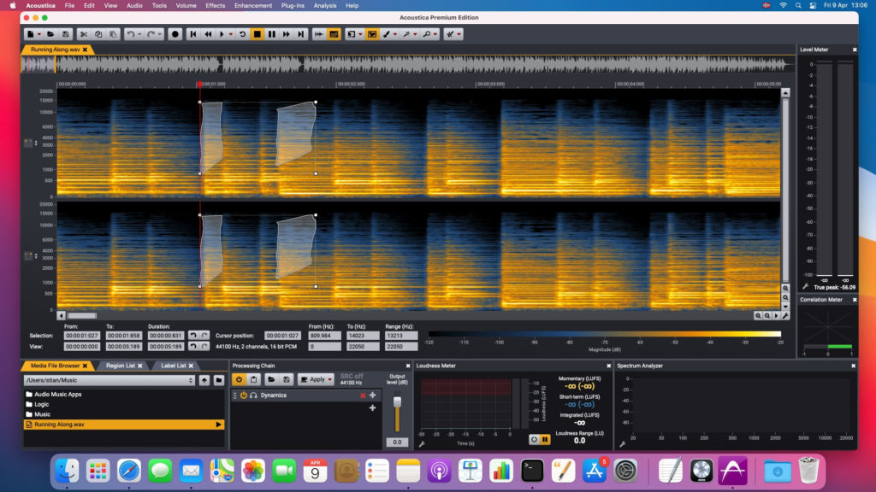Click the Record button in the toolbar
The height and width of the screenshot is (492, 876).
click(175, 34)
